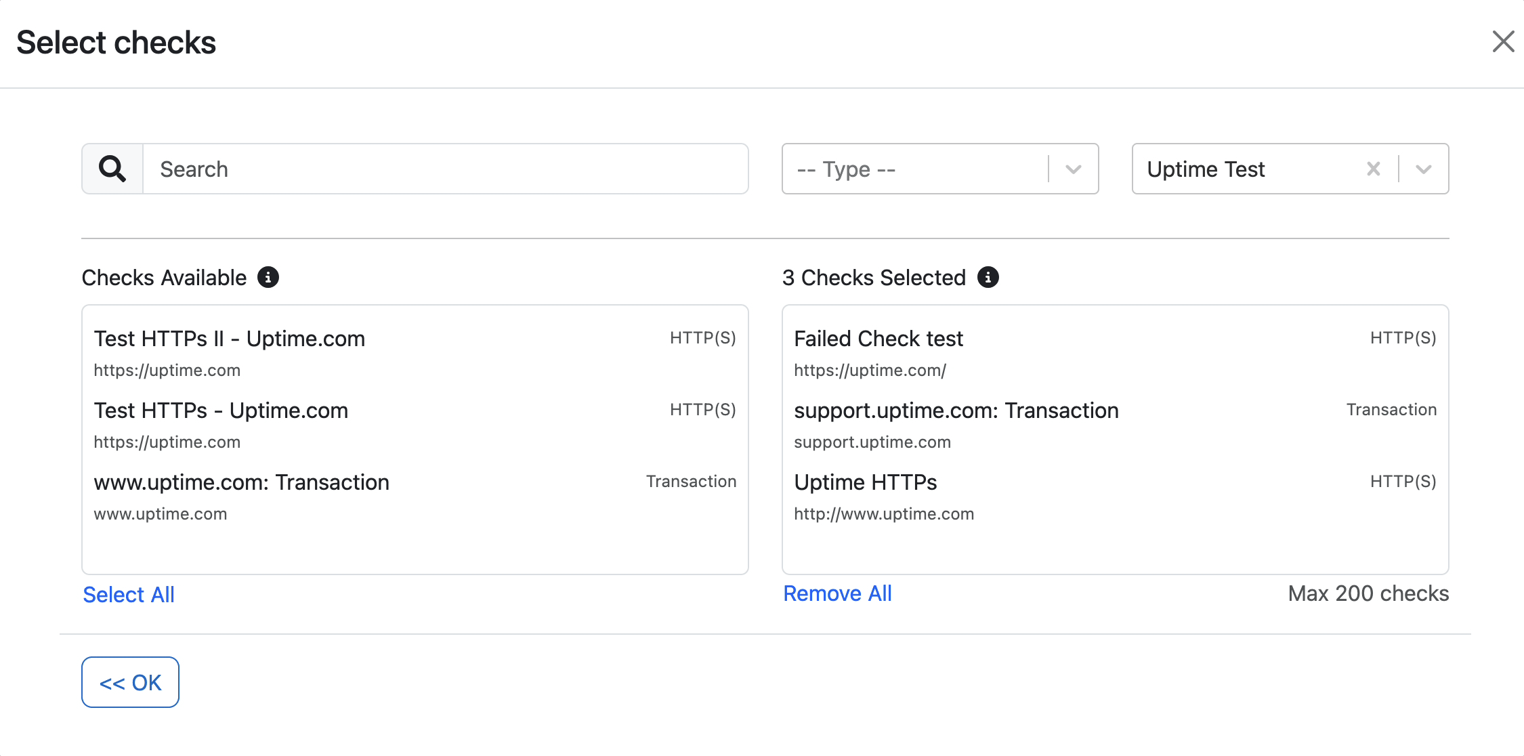
Task: Click the https://uptime.com/ URL under Failed Check
Action: [x=870, y=370]
